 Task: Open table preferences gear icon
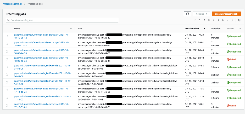point(239,20)
